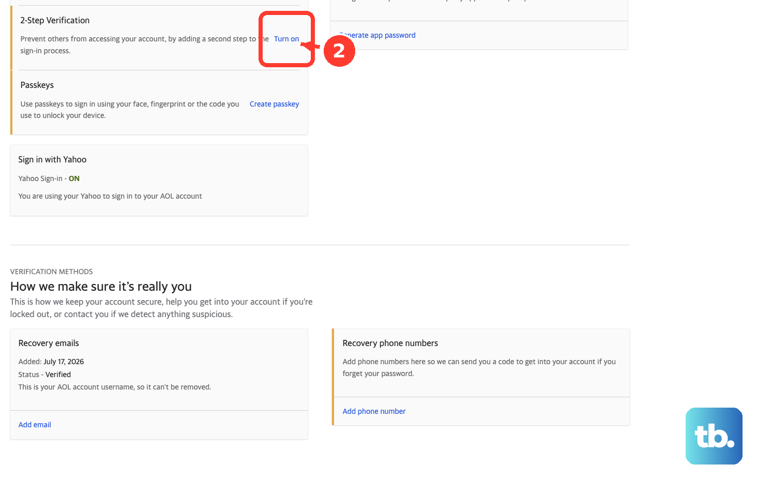Click 'You are using your Yahoo' text
Screen dimensions: 757x479
click(x=110, y=196)
